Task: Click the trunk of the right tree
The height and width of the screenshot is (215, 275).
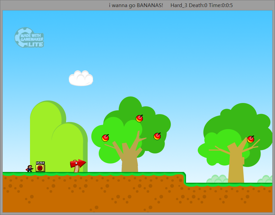Action: tap(236, 168)
